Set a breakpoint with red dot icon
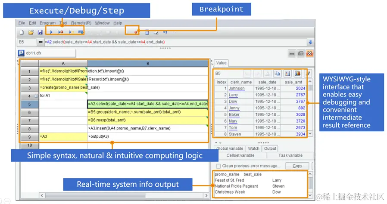Screen dimensions: 387x204 pos(135,32)
